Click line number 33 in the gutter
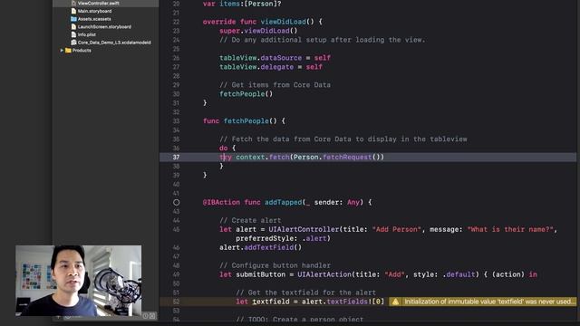The image size is (580, 326). pos(176,120)
